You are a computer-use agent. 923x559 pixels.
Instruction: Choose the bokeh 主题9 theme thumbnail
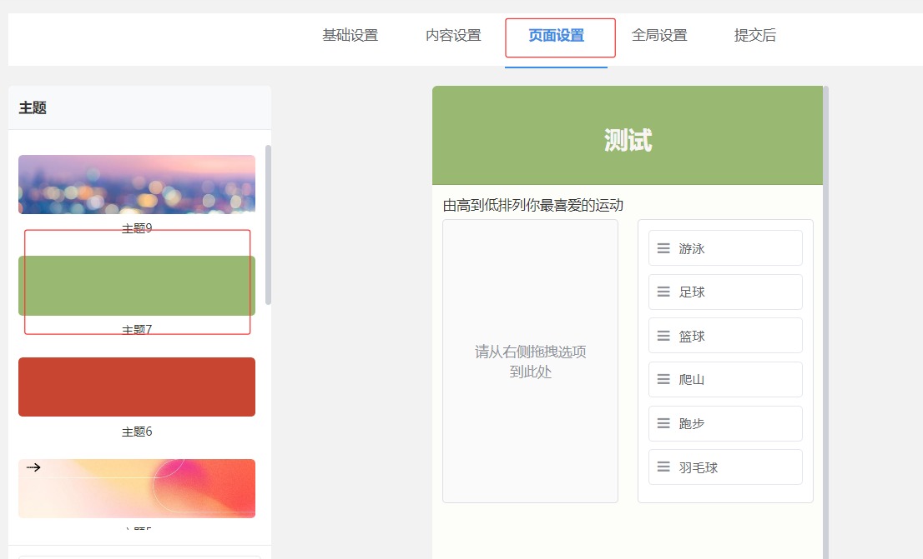tap(137, 184)
